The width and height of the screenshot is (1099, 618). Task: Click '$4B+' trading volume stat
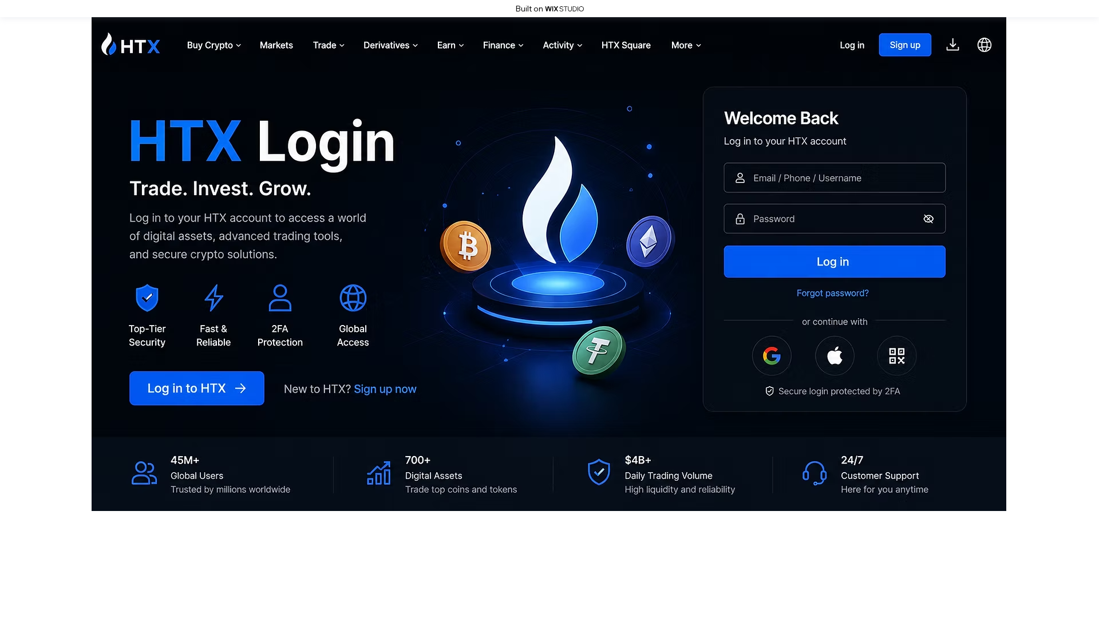[638, 460]
